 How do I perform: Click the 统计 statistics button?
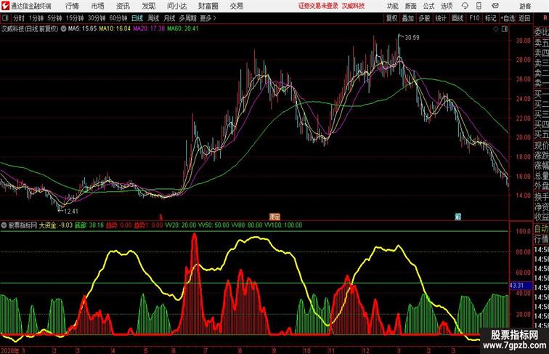click(441, 18)
